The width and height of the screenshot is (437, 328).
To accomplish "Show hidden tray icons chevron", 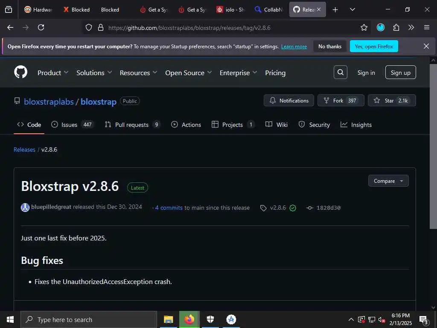I will click(x=351, y=319).
